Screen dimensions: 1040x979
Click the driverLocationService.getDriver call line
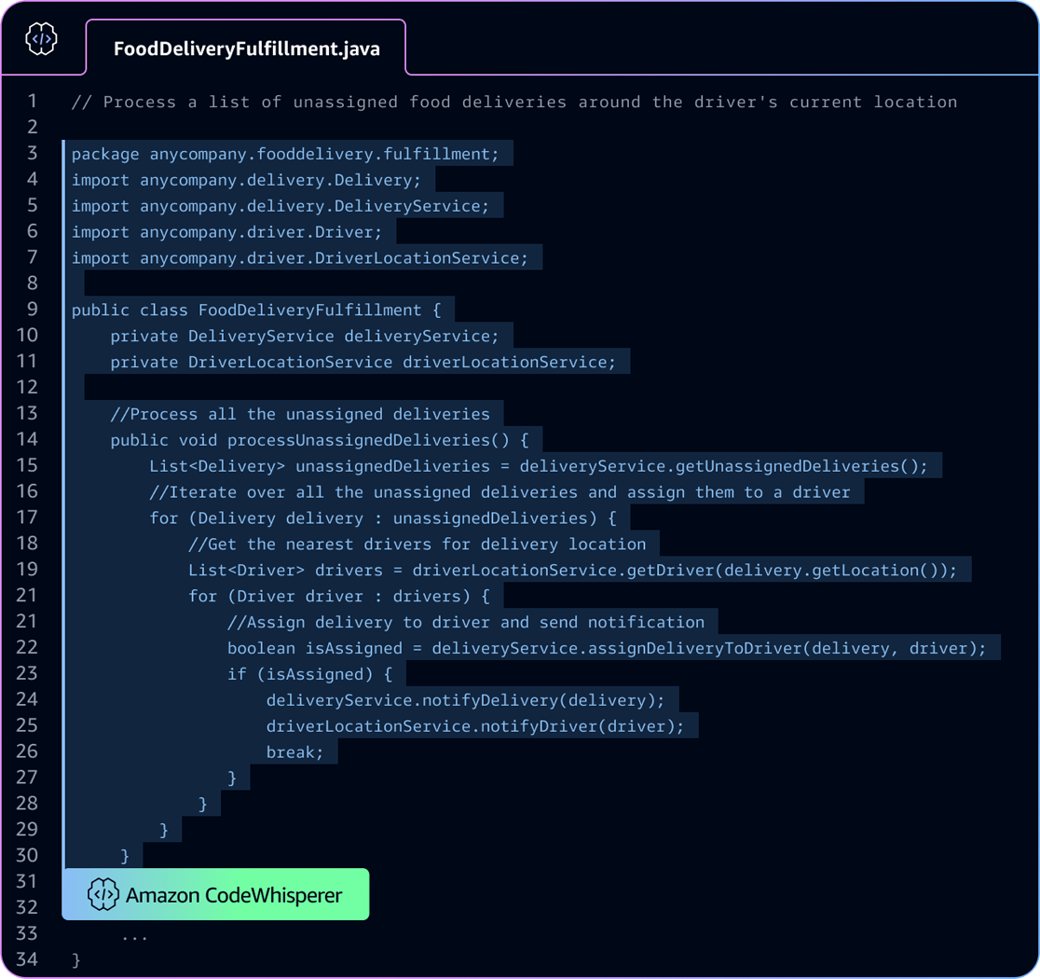coord(572,570)
